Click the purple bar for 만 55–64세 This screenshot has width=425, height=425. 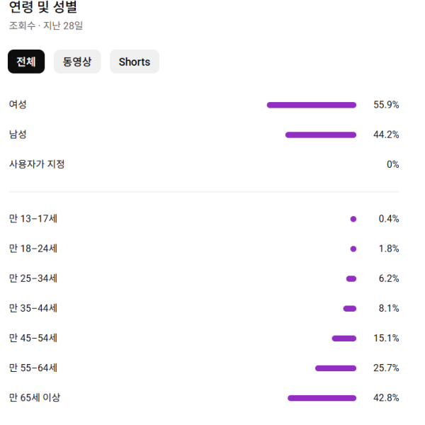(x=336, y=368)
